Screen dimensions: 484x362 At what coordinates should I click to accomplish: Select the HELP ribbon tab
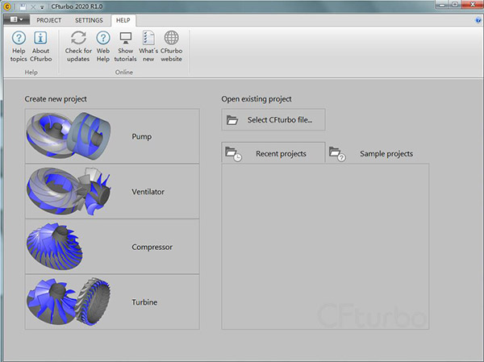[123, 20]
